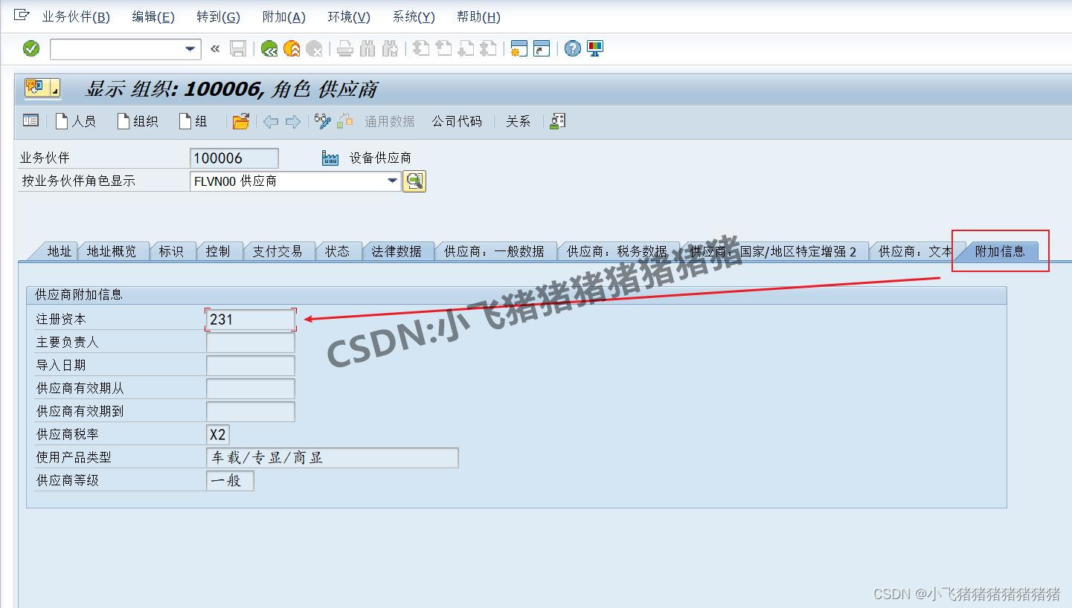The width and height of the screenshot is (1072, 608).
Task: Click the Print icon
Action: [344, 49]
